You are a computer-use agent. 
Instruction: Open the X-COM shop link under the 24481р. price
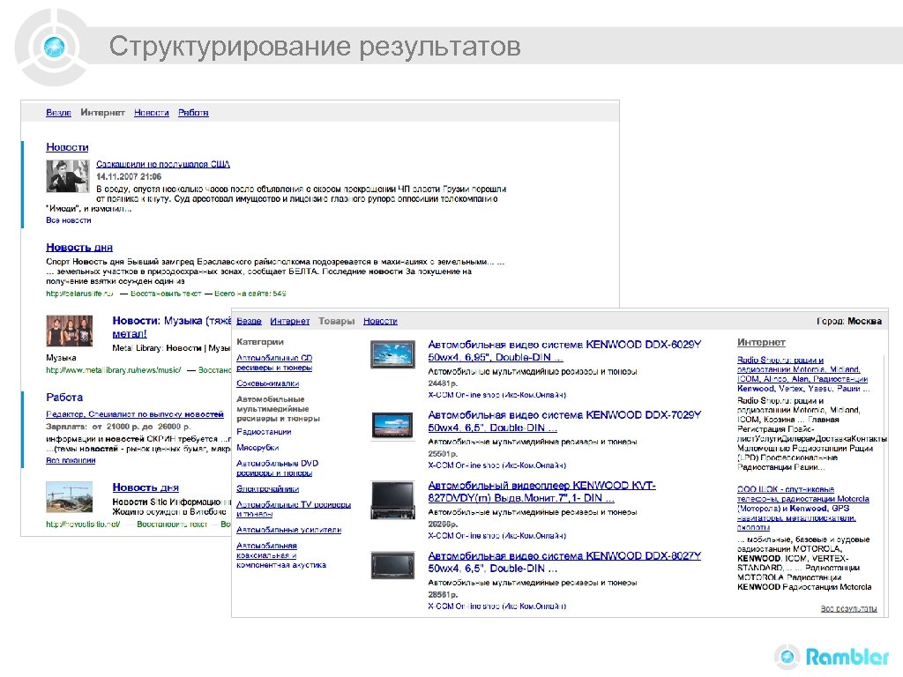[x=497, y=396]
